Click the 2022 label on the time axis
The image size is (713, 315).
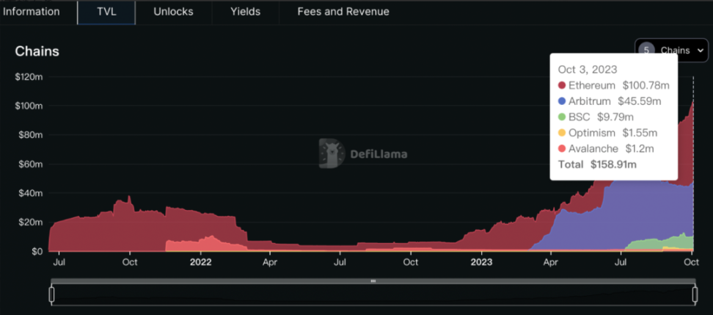click(200, 261)
